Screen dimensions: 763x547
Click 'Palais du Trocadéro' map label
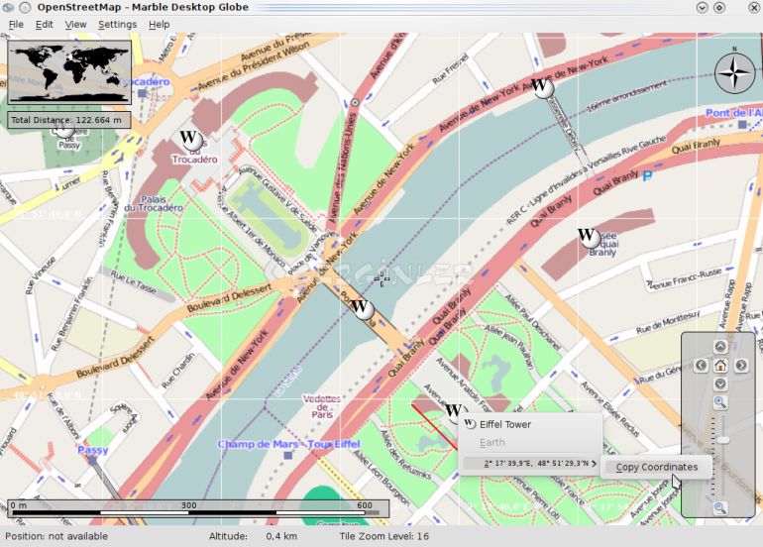tap(154, 203)
